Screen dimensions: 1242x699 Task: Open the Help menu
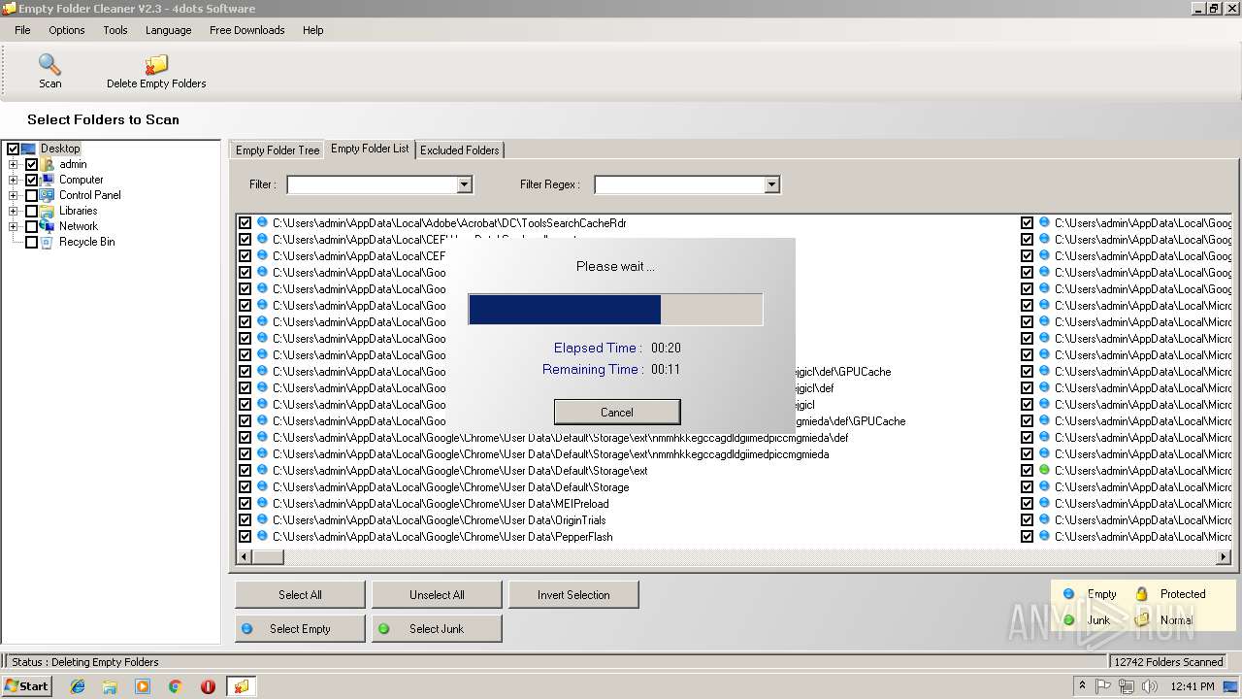pos(312,30)
